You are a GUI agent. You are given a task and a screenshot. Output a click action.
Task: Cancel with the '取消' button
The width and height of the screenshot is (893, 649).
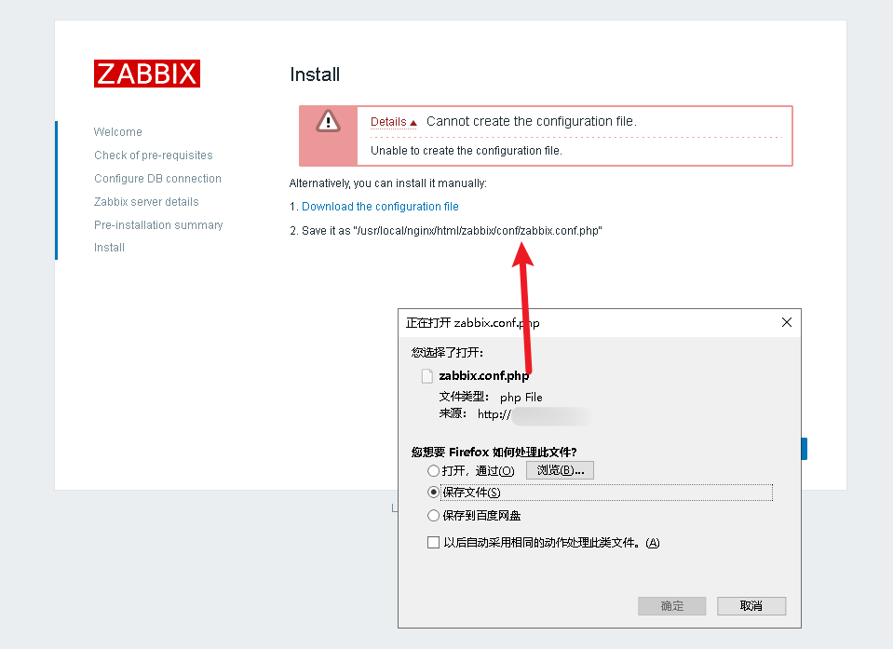pyautogui.click(x=751, y=606)
